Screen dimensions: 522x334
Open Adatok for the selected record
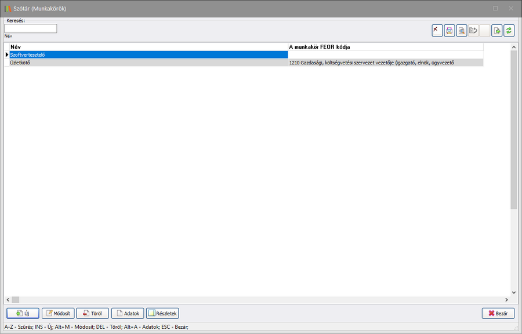point(127,313)
